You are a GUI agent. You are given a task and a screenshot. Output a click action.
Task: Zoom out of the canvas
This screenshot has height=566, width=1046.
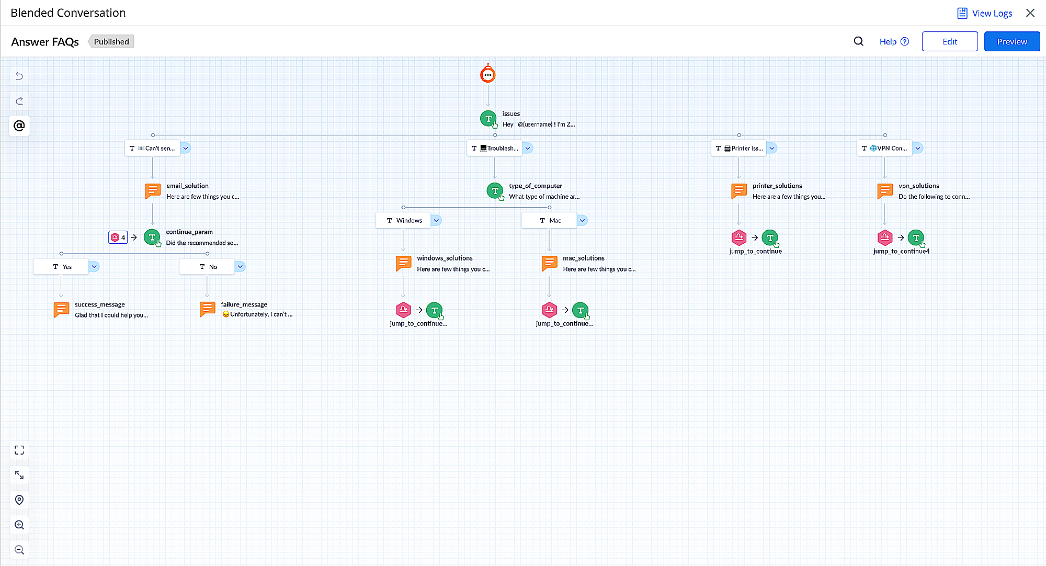point(19,550)
